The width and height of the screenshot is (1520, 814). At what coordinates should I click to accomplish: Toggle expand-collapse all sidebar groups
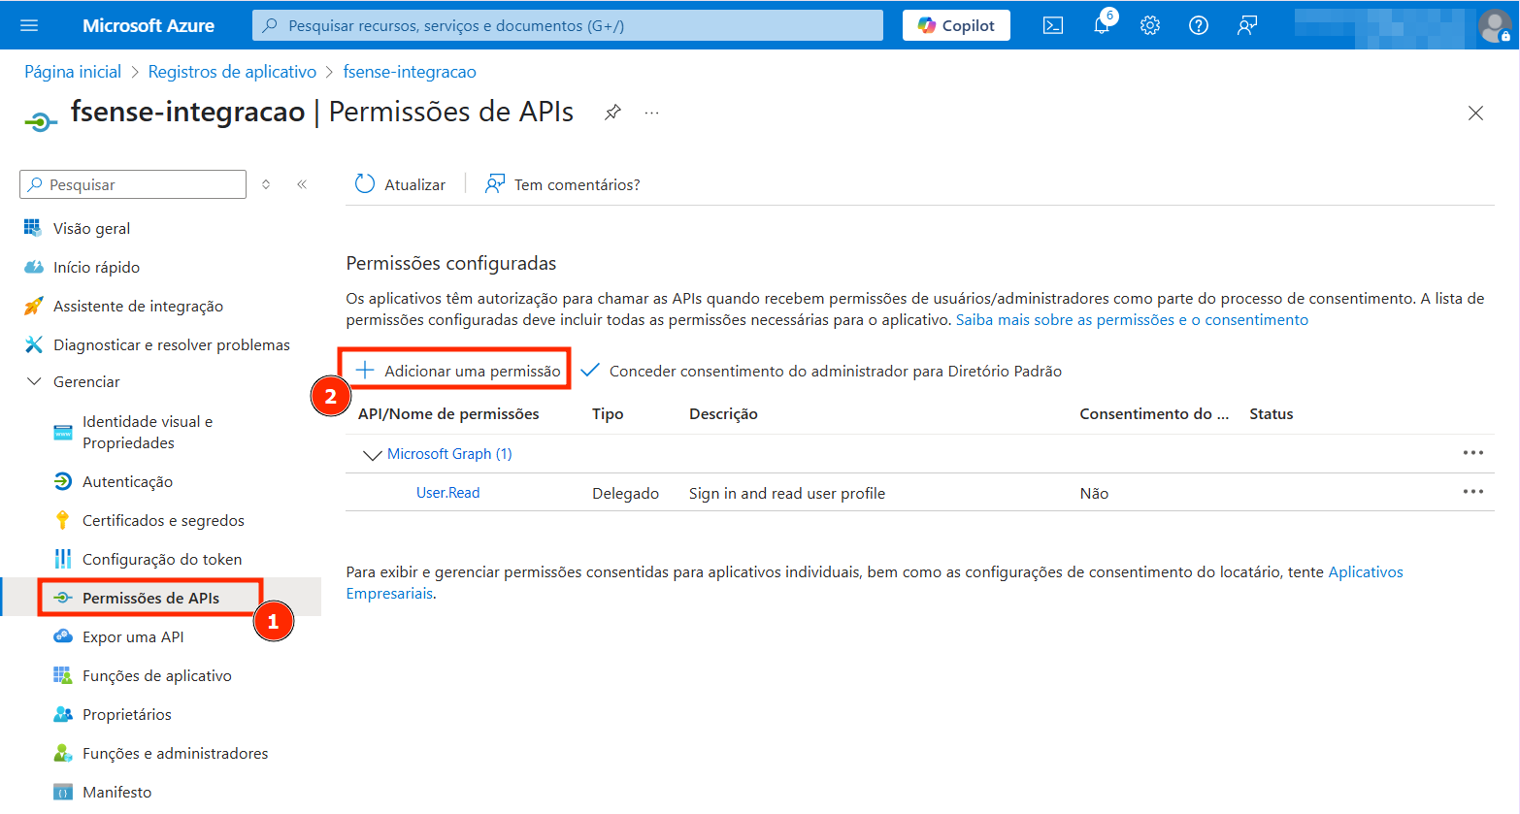266,184
